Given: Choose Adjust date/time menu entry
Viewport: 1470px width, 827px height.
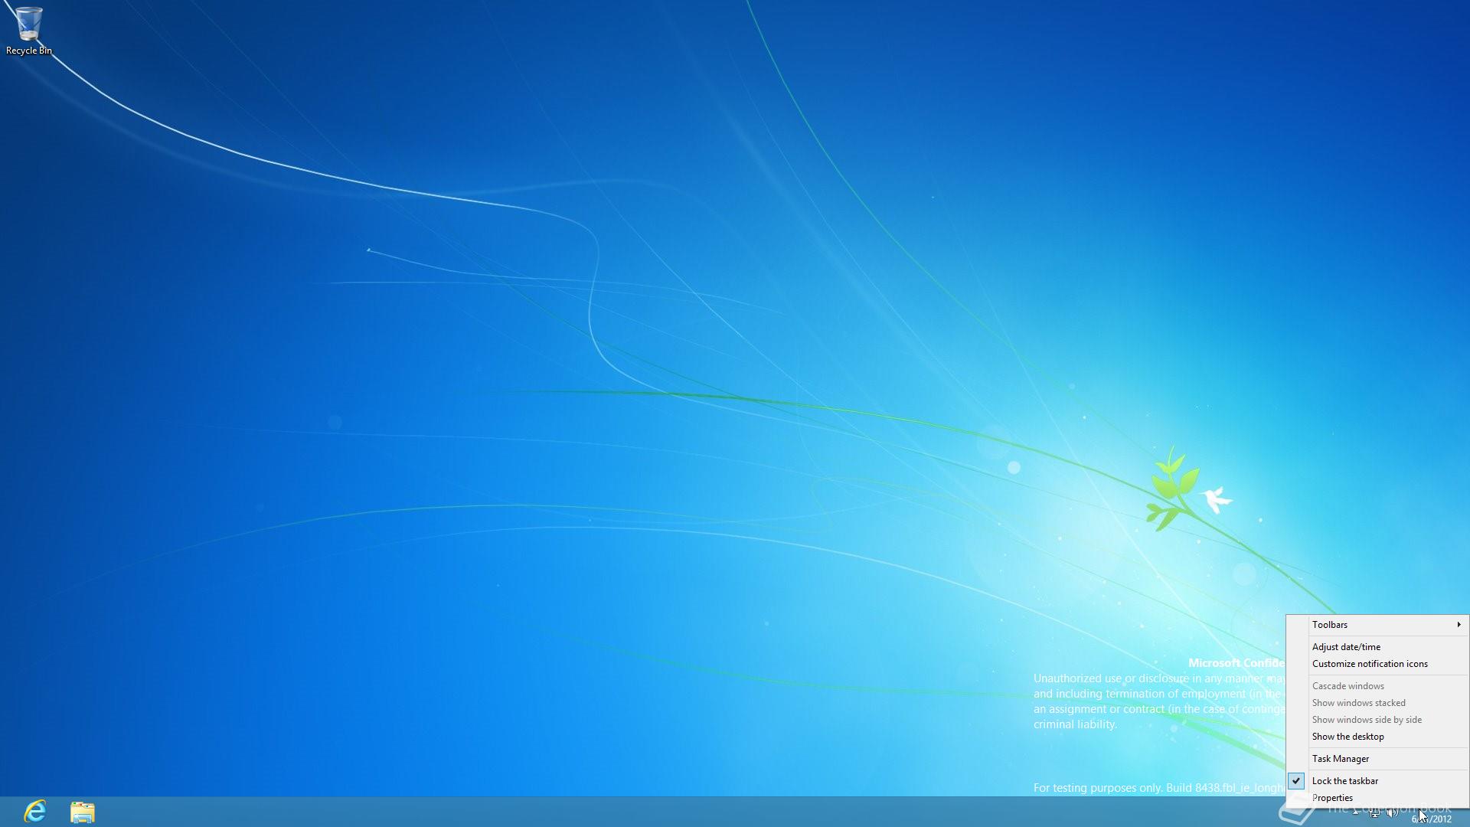Looking at the screenshot, I should coord(1346,647).
